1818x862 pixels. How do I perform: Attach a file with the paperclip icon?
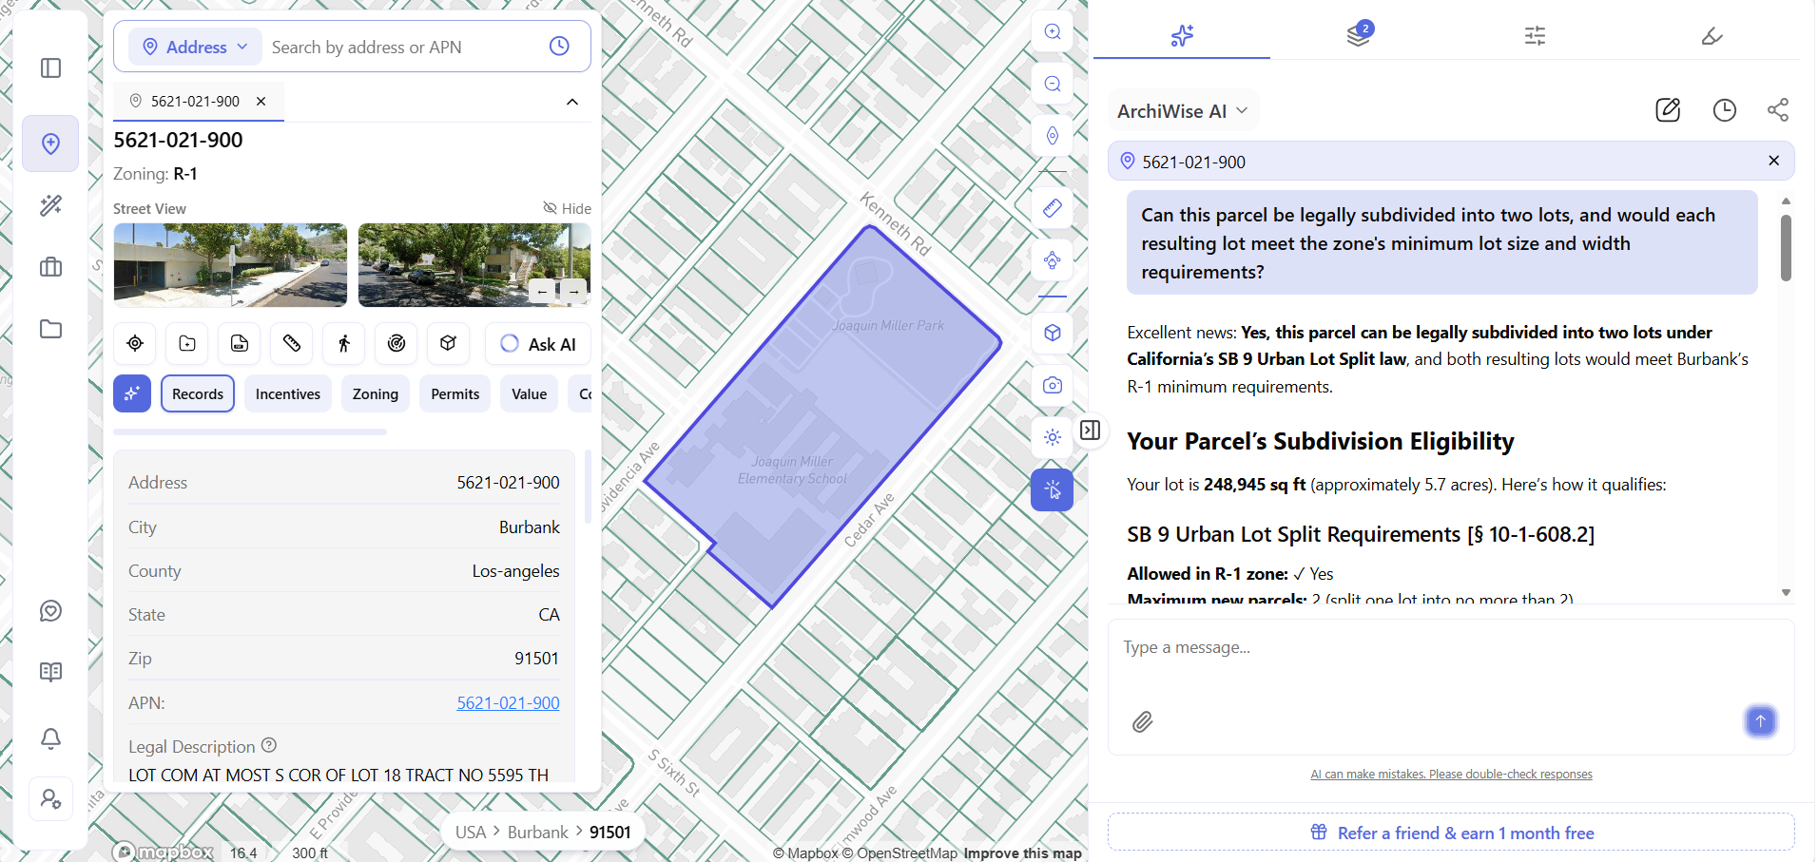(1142, 722)
